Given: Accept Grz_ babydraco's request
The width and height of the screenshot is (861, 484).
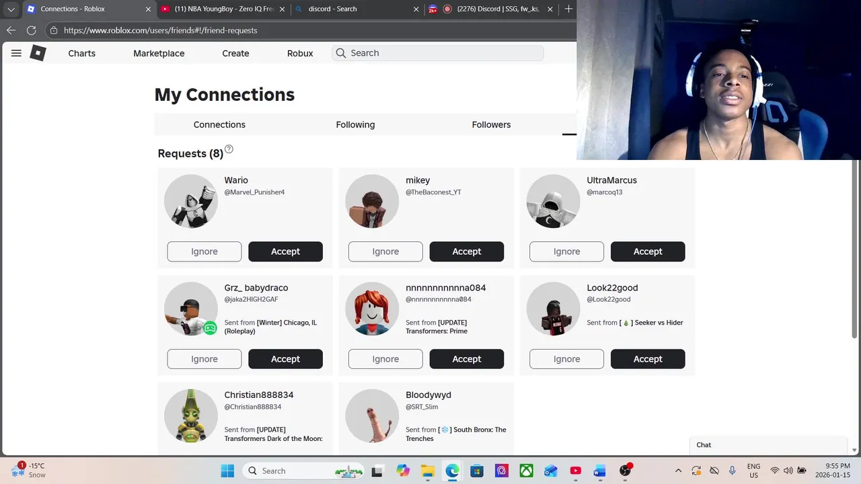Looking at the screenshot, I should tap(285, 359).
